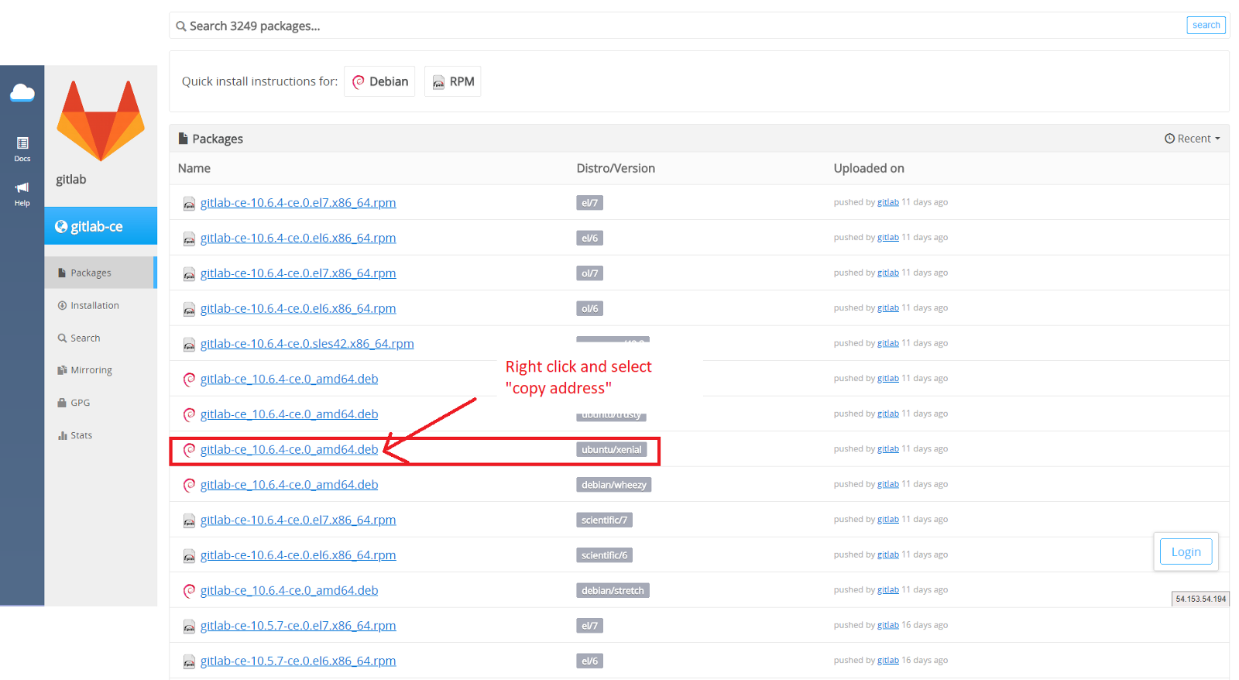
Task: Click the rpm icon in the ol/6 row
Action: pyautogui.click(x=189, y=310)
